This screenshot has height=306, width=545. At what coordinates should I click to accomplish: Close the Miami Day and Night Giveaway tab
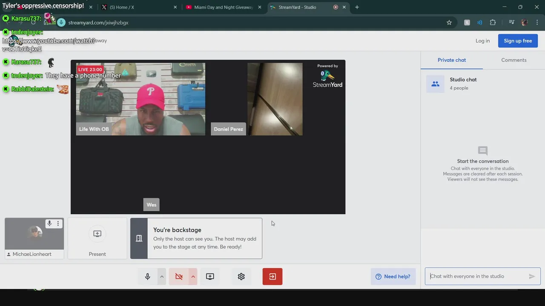pos(260,7)
